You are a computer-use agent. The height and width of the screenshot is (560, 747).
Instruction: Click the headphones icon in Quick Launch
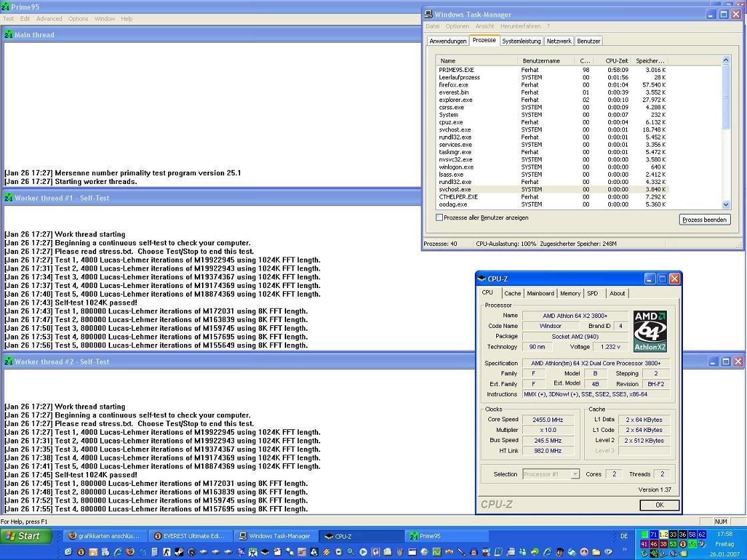376,552
